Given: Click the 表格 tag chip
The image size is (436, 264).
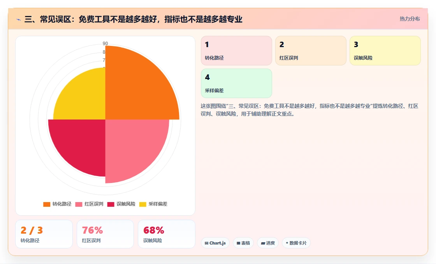Looking at the screenshot, I should pyautogui.click(x=243, y=243).
